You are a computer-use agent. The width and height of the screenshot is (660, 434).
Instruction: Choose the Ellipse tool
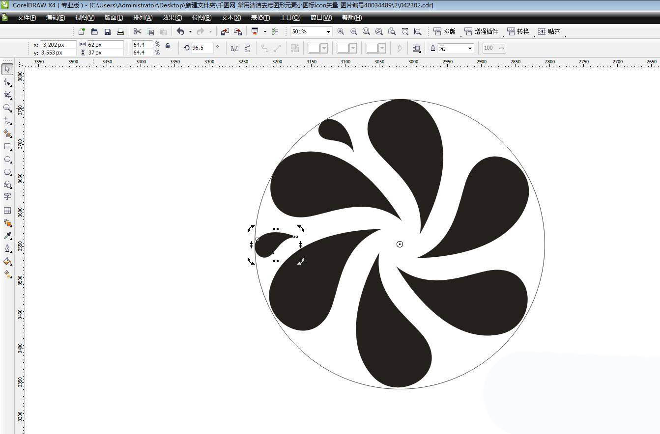coord(7,160)
